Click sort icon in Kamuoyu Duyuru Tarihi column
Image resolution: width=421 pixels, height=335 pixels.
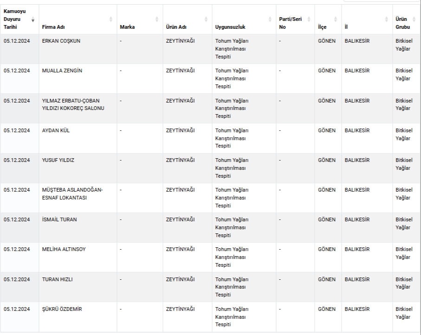33,19
